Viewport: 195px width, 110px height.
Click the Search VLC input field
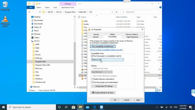(x=140, y=12)
